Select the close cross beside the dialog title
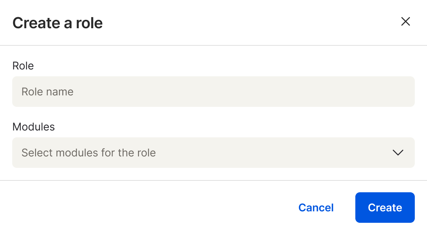The height and width of the screenshot is (235, 427). click(x=406, y=22)
